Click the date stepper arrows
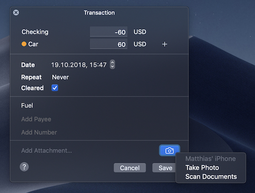Image resolution: width=255 pixels, height=193 pixels. click(112, 65)
